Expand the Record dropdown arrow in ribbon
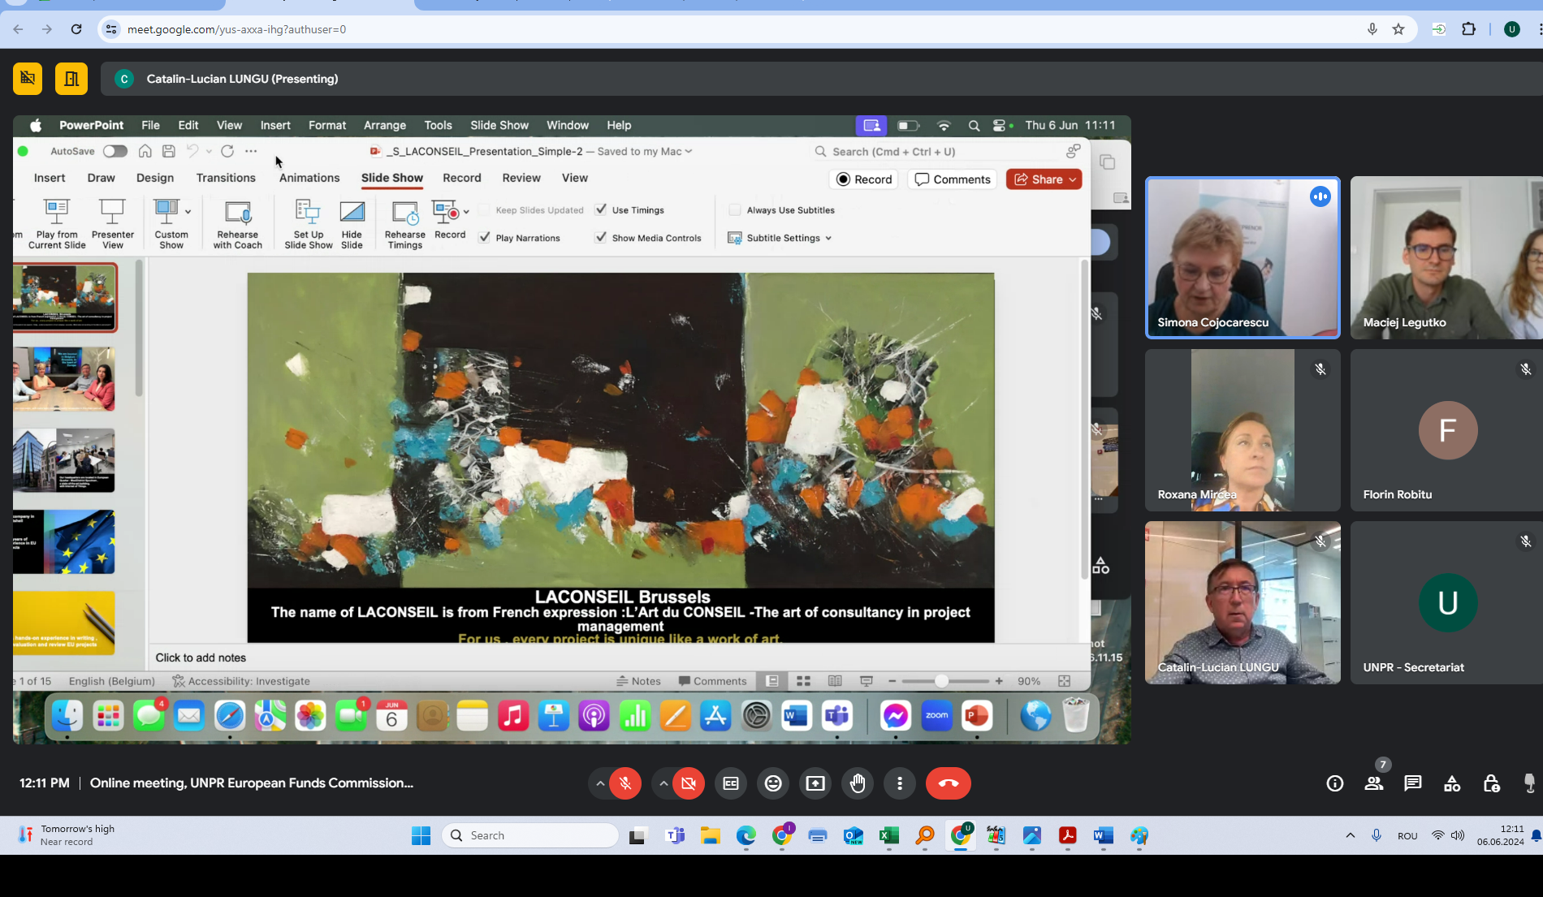Screen dimensions: 1543x897 [x=466, y=213]
